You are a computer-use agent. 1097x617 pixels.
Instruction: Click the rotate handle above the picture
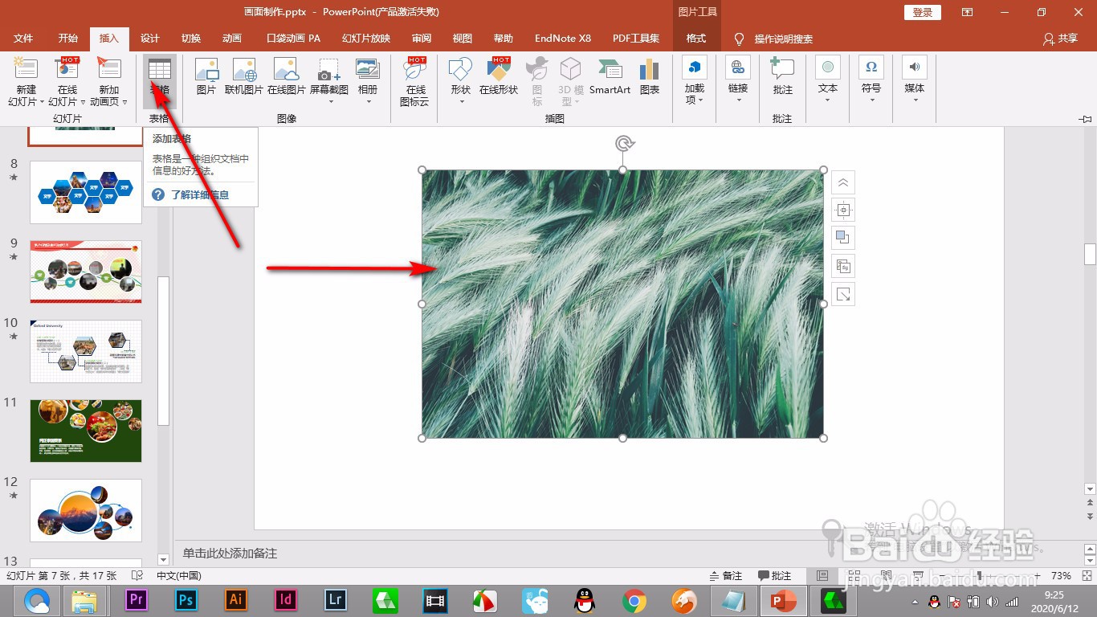[624, 144]
